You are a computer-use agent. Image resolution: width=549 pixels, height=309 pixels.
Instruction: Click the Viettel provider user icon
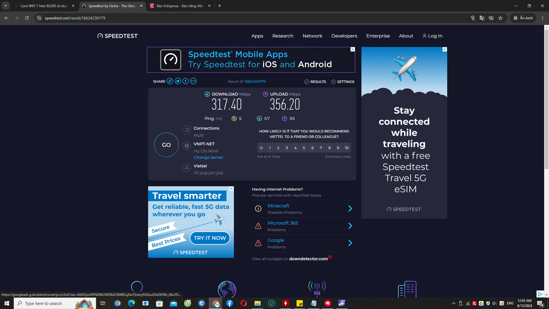pyautogui.click(x=187, y=168)
